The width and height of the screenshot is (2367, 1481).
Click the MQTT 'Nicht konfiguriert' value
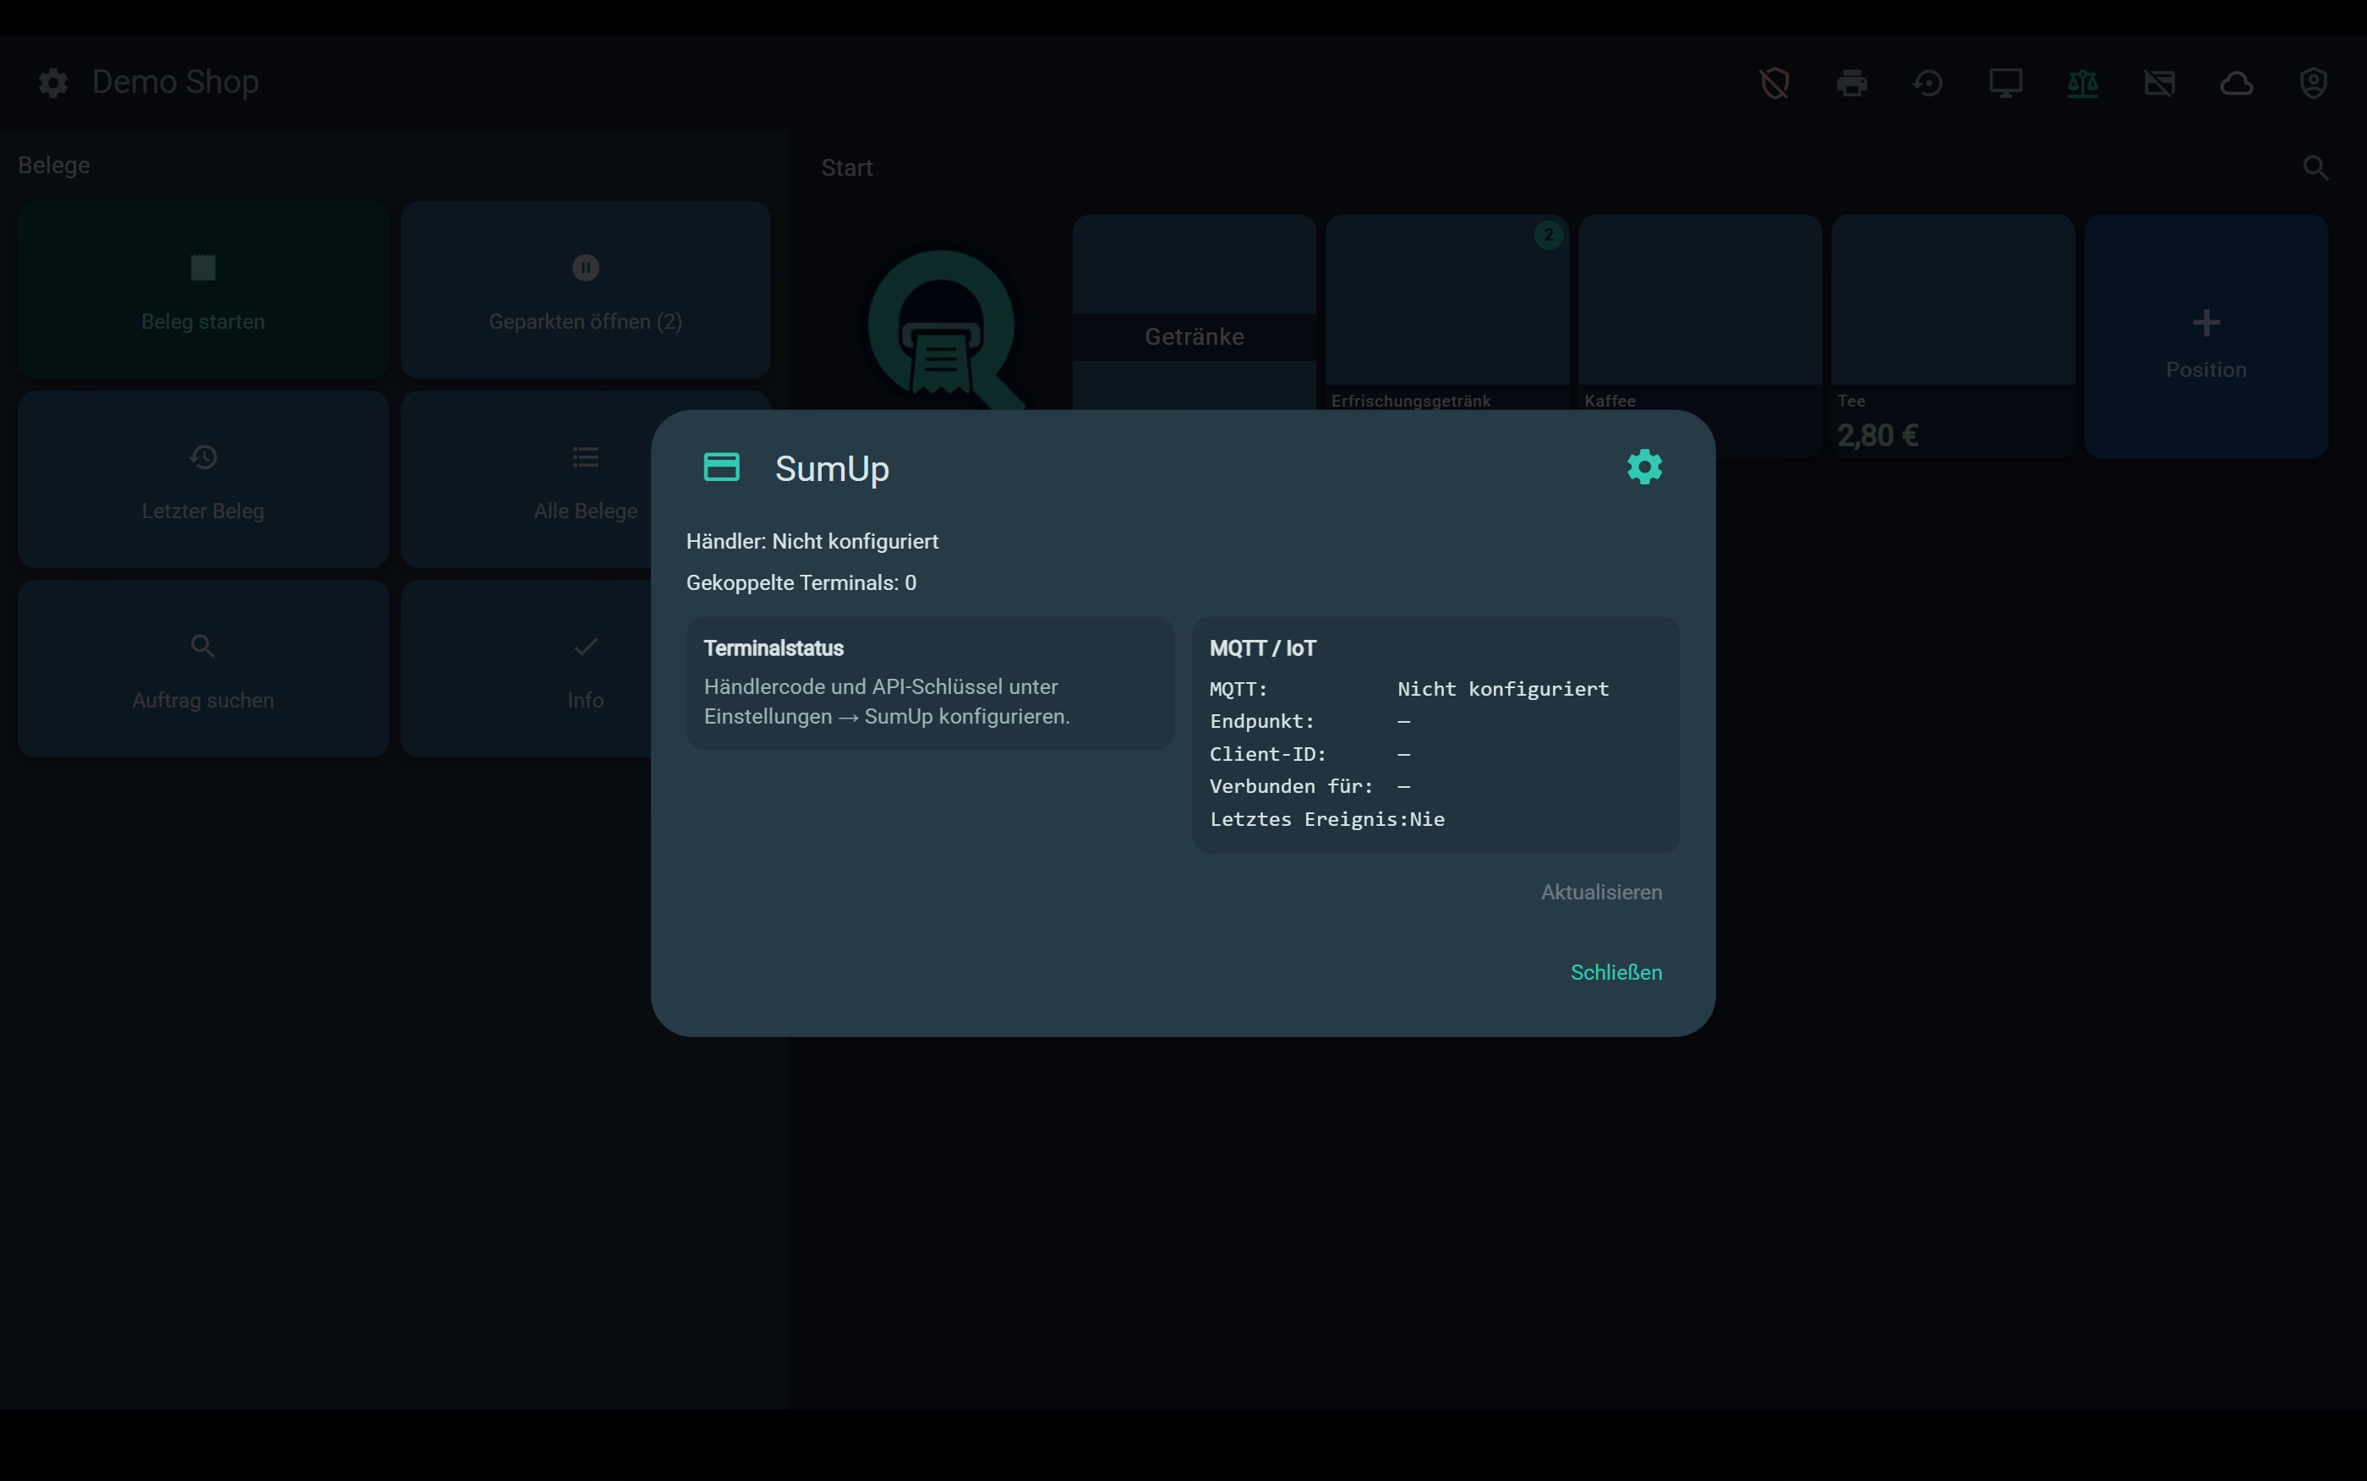(1503, 689)
